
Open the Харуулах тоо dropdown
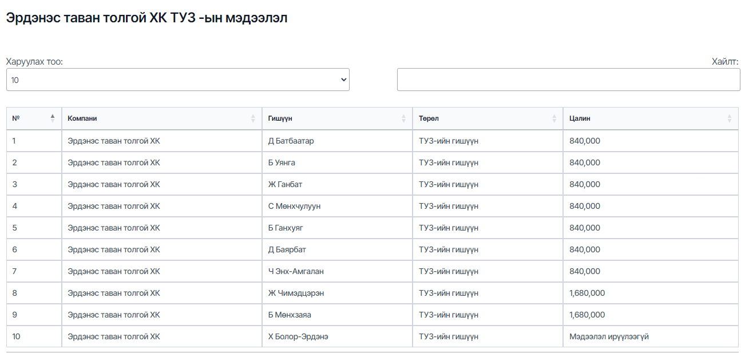pos(178,80)
